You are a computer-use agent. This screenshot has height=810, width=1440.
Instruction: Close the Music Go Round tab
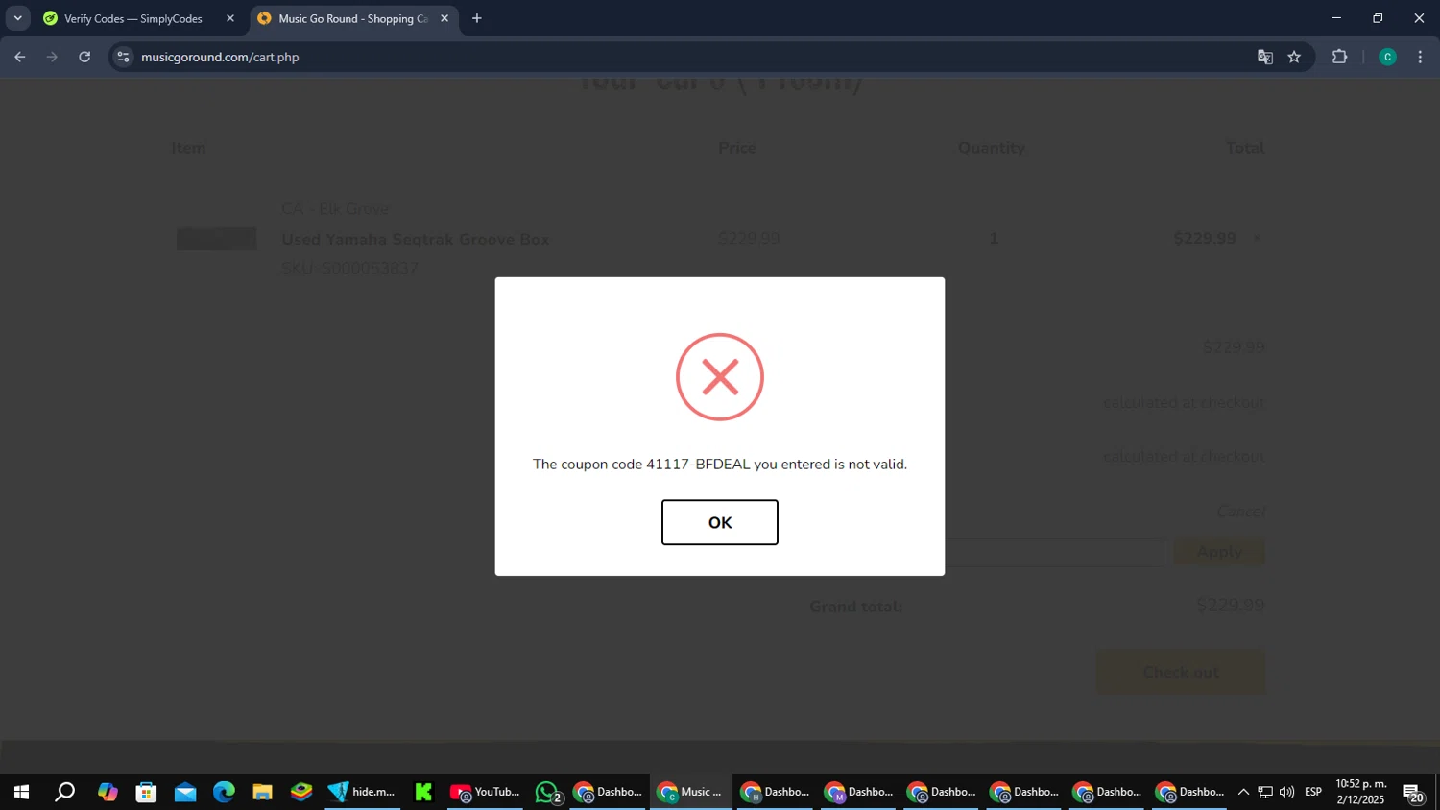click(444, 18)
